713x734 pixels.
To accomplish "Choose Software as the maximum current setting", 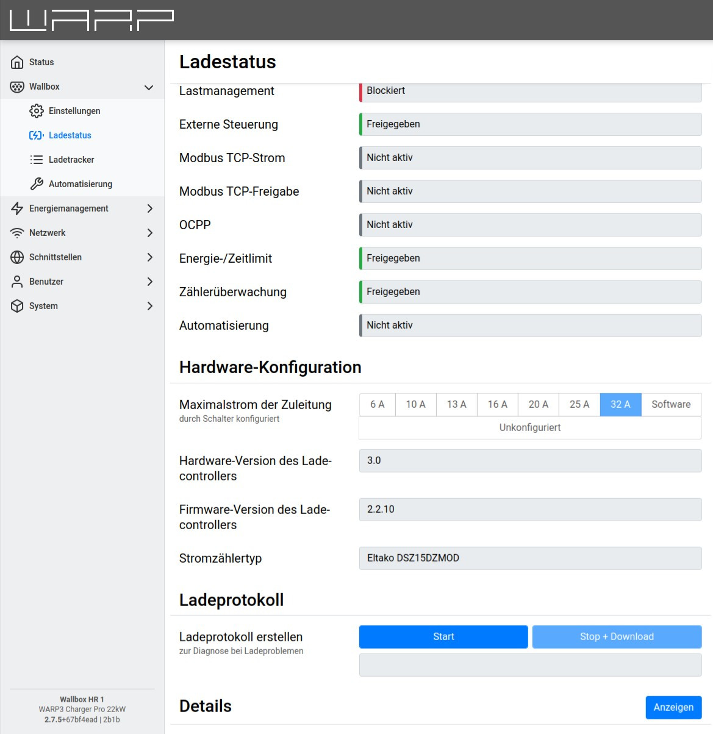I will pos(671,405).
